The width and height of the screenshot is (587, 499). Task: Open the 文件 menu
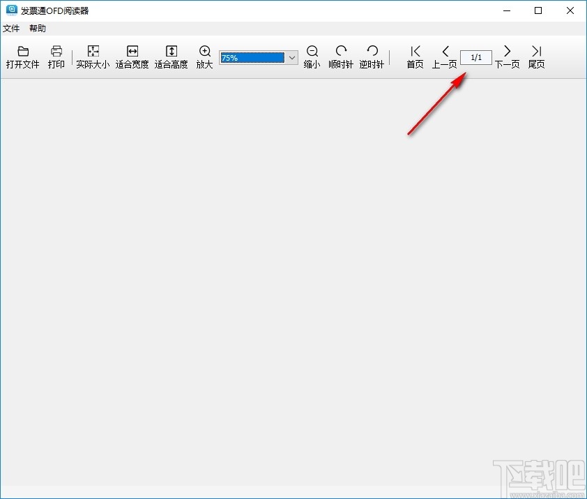tap(11, 29)
